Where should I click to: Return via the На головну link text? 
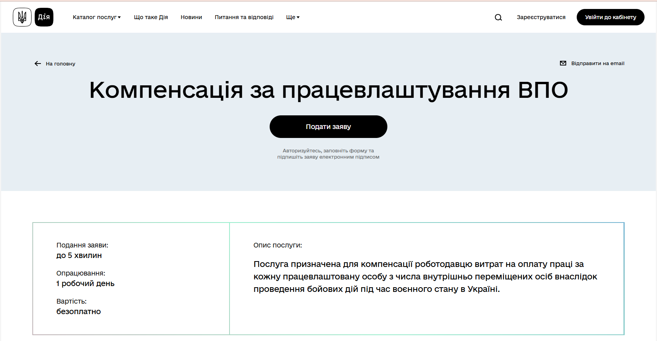(x=60, y=64)
